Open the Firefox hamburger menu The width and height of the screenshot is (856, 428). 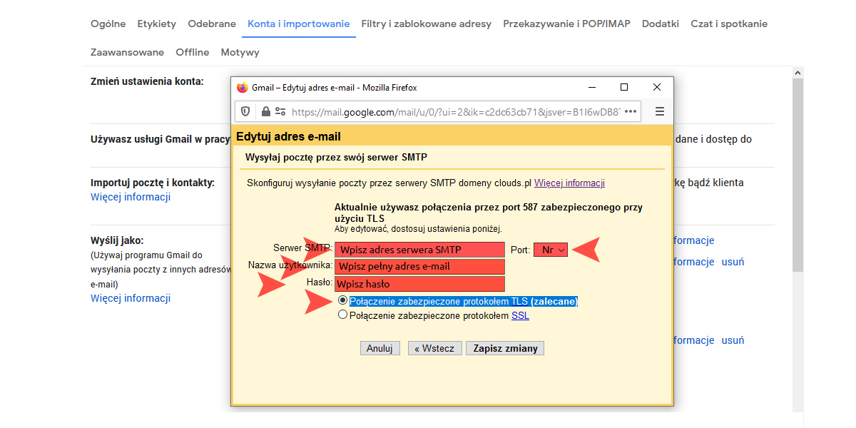660,112
